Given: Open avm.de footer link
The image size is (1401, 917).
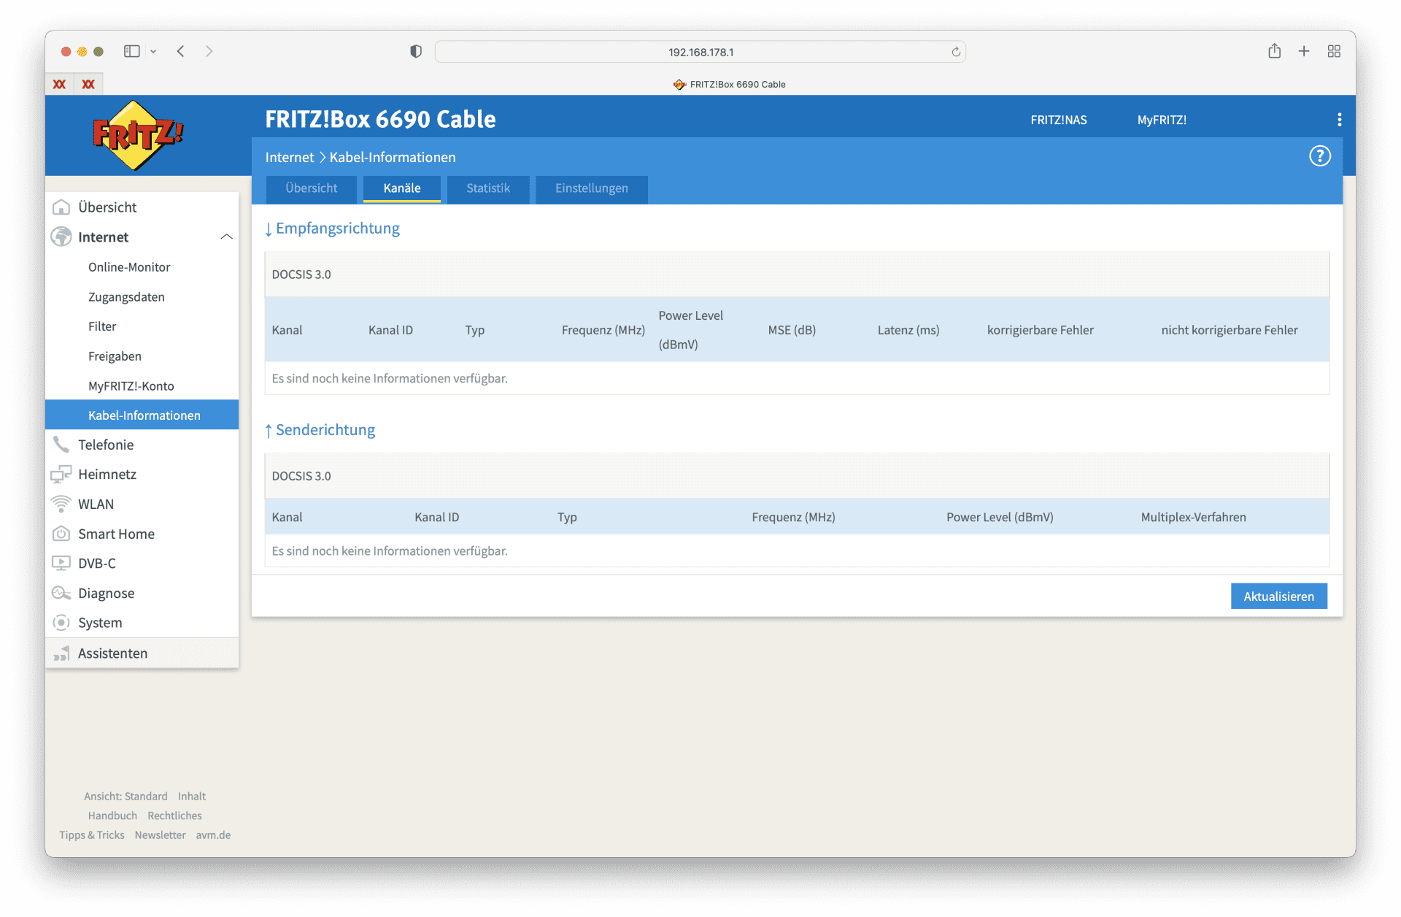Looking at the screenshot, I should click(213, 835).
